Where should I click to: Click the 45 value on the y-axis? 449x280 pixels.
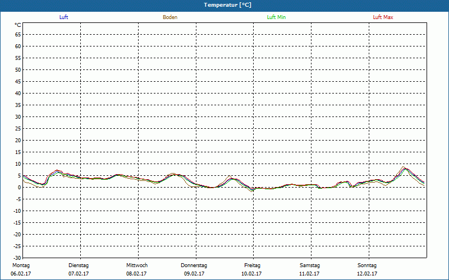(x=18, y=82)
